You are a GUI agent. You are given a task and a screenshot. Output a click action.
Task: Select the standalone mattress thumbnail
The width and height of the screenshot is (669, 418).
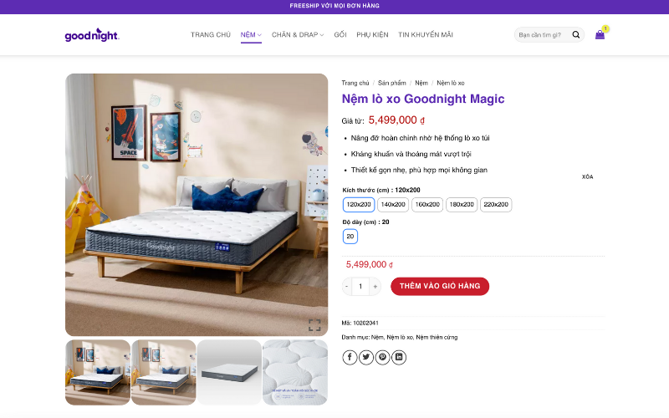(229, 372)
